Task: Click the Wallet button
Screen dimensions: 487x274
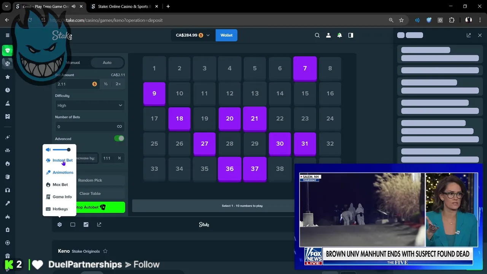Action: coord(226,35)
